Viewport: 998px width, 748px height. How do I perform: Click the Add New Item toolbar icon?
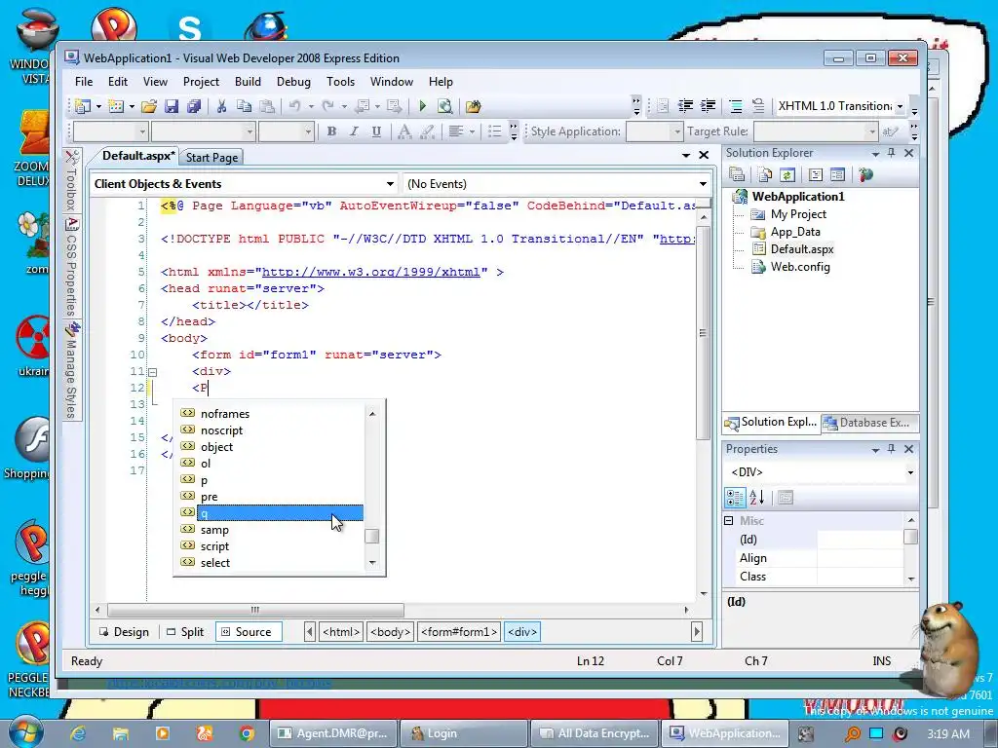[x=116, y=106]
